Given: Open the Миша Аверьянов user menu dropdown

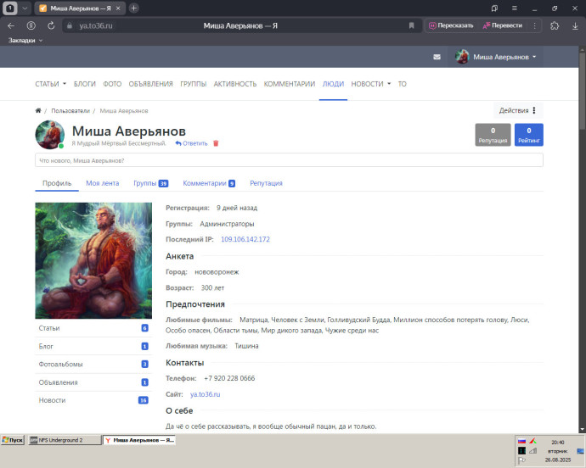Looking at the screenshot, I should coord(496,57).
